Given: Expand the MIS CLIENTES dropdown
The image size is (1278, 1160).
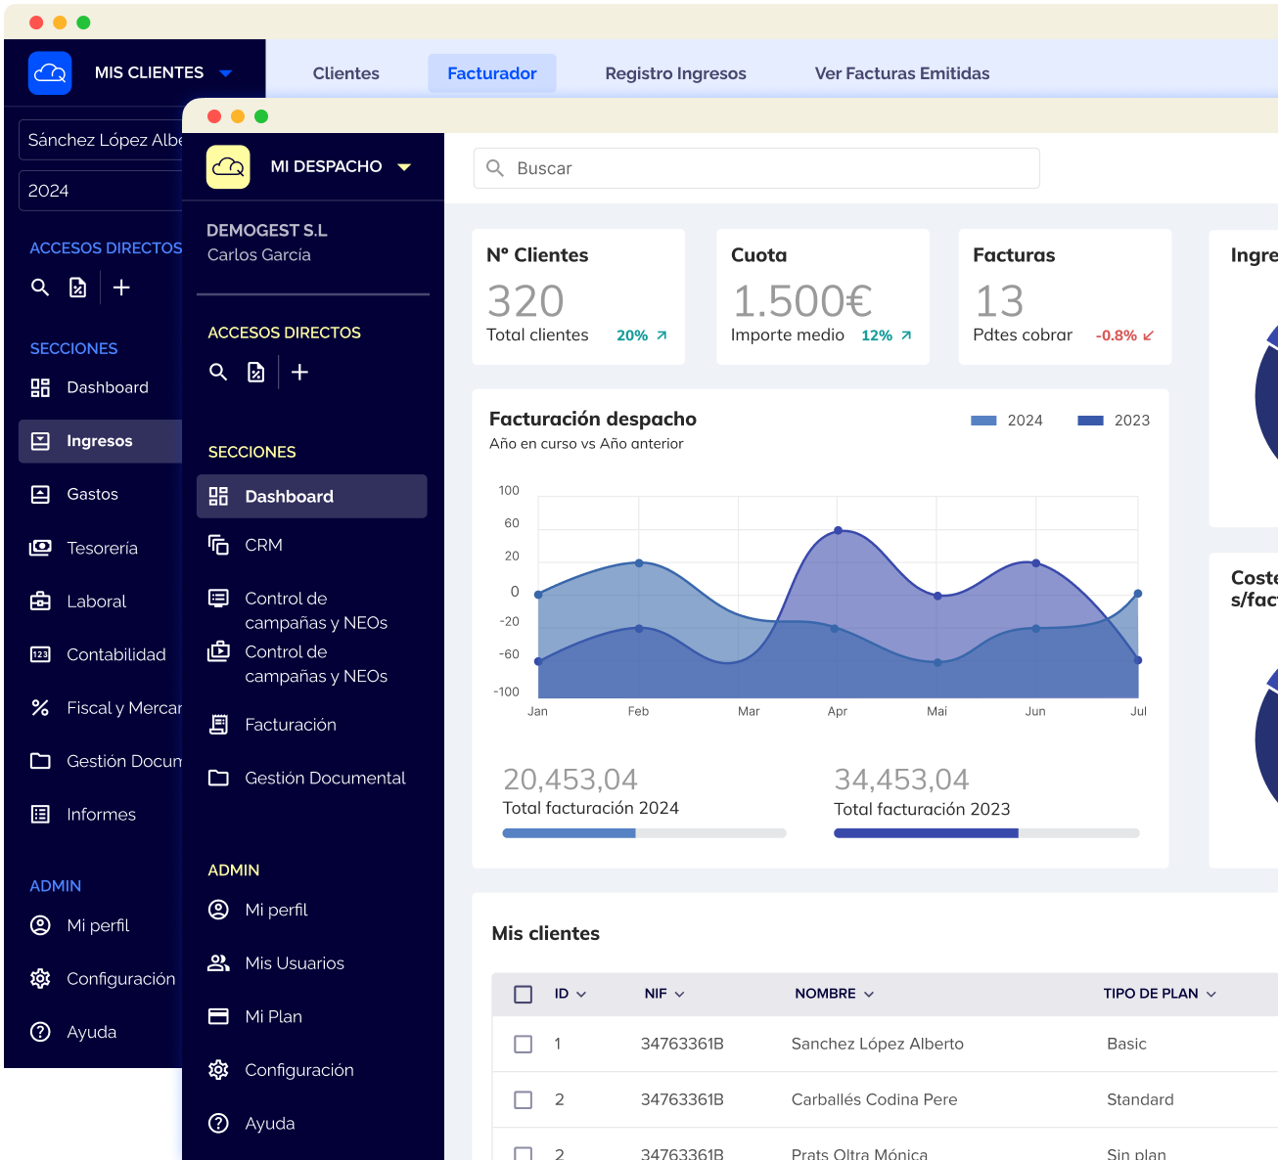Looking at the screenshot, I should tap(226, 73).
